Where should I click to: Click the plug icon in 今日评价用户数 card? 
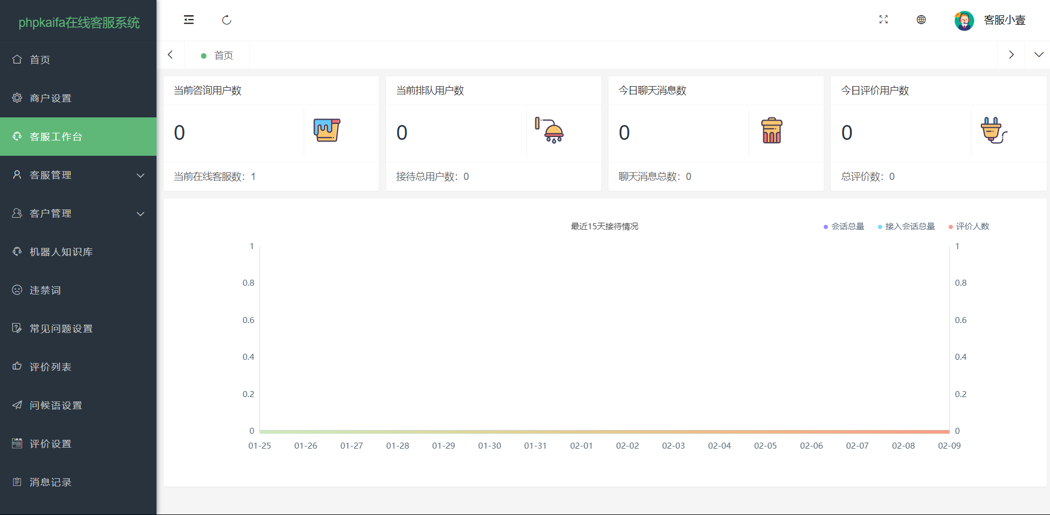[993, 131]
